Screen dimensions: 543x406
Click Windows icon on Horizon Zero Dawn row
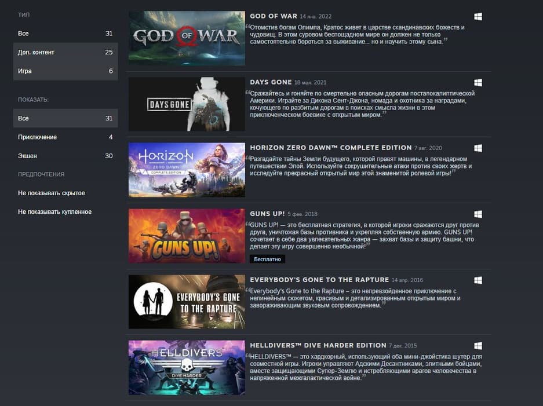pos(478,148)
